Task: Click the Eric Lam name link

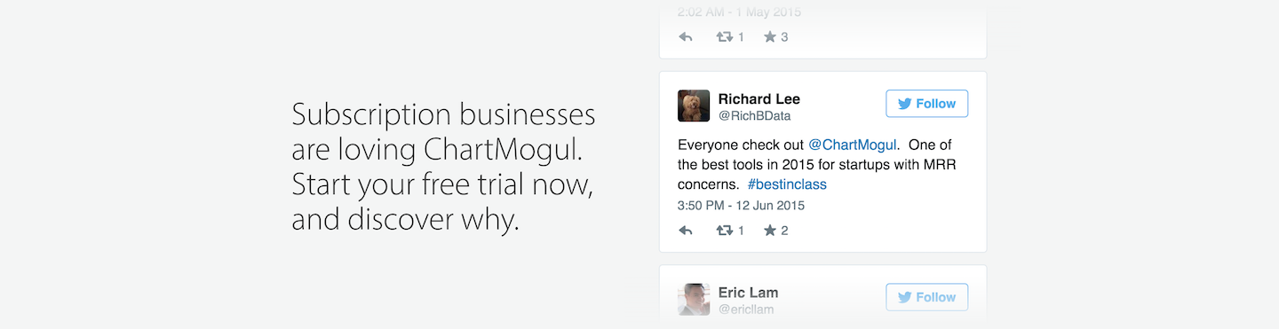Action: point(748,293)
